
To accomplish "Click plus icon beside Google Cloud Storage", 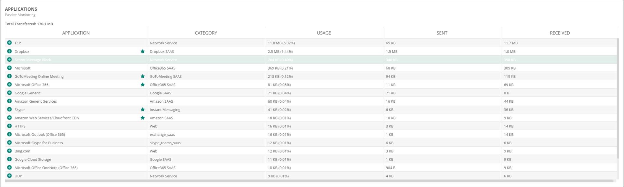I will coord(9,159).
